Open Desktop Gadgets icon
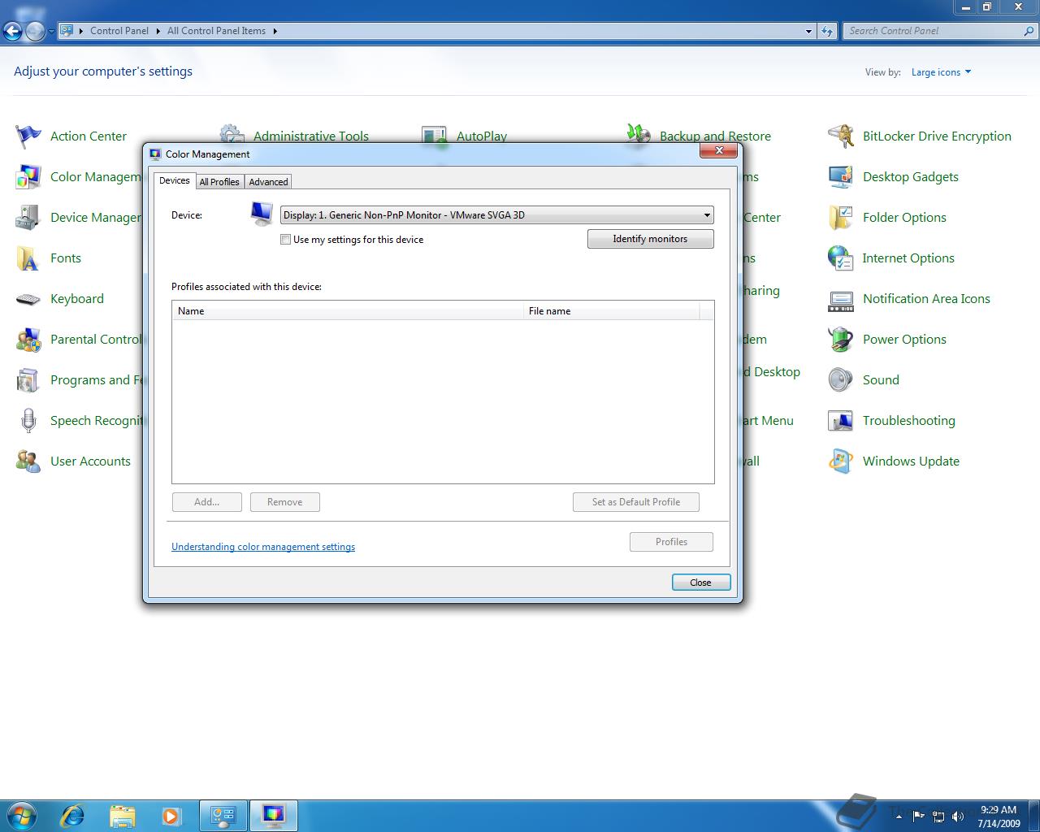Viewport: 1040px width, 832px height. 841,176
